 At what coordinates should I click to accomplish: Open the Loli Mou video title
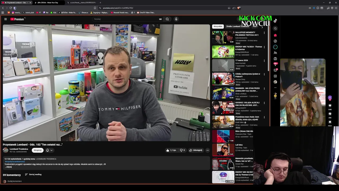(239, 145)
